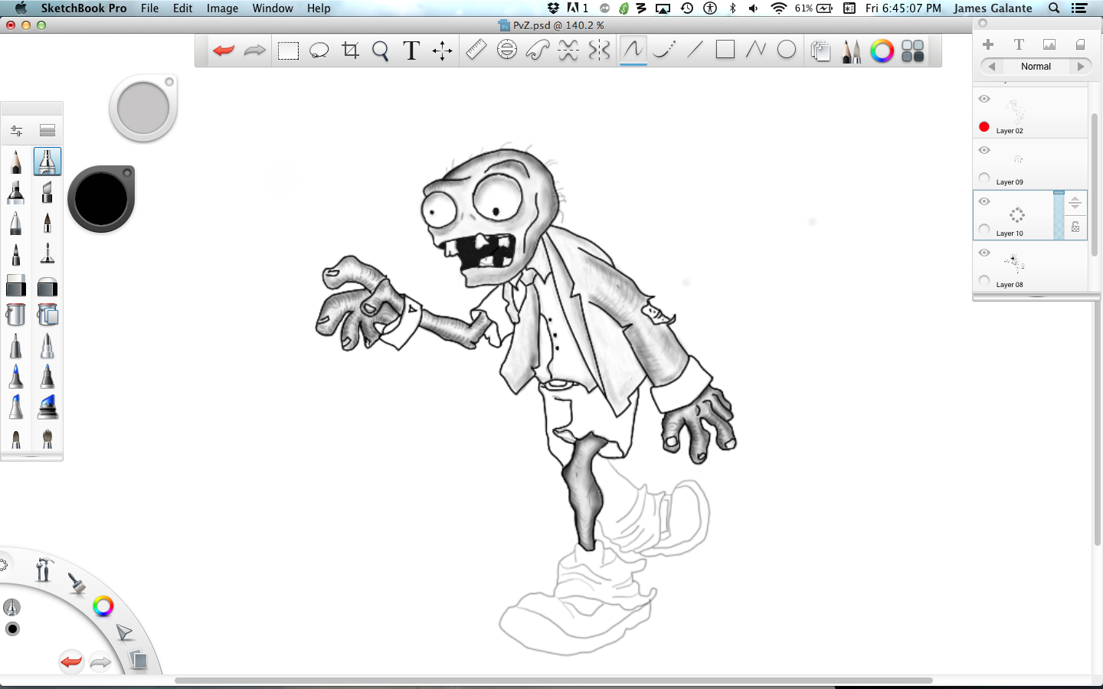Select the paint bucket flood fill brush
This screenshot has width=1103, height=689.
pyautogui.click(x=16, y=315)
